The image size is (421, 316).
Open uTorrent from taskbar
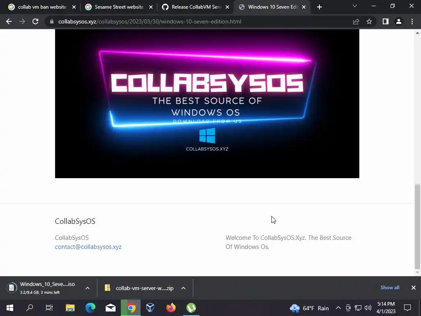191,308
